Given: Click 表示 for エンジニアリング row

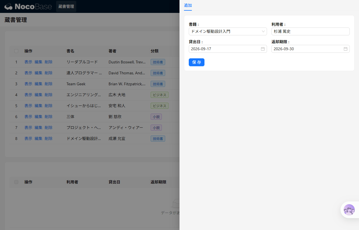Looking at the screenshot, I should pyautogui.click(x=28, y=95).
